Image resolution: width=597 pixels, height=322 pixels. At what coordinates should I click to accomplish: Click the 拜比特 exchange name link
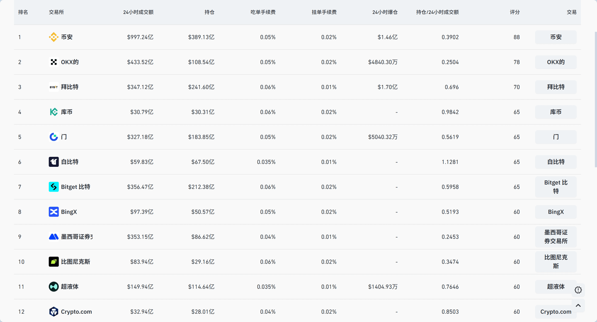70,87
